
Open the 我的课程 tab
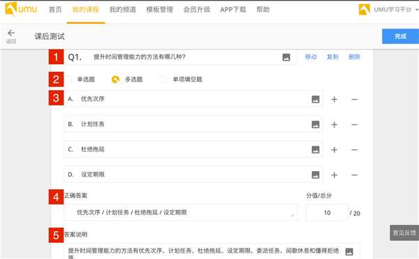tap(86, 10)
